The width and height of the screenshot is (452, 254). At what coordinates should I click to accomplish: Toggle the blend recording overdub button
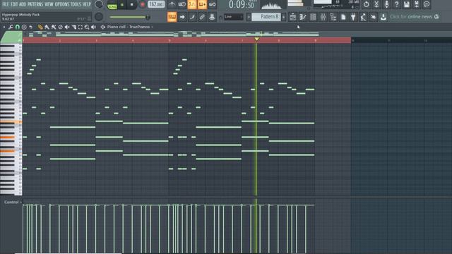(x=202, y=4)
